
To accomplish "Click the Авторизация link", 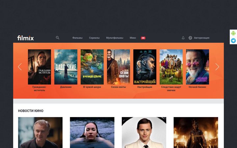I will point(202,38).
